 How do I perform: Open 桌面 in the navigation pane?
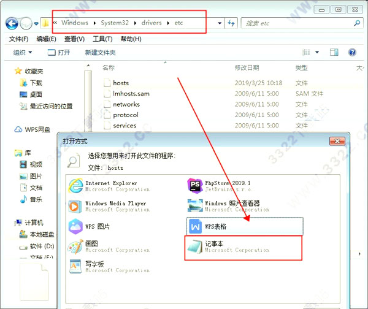click(31, 94)
